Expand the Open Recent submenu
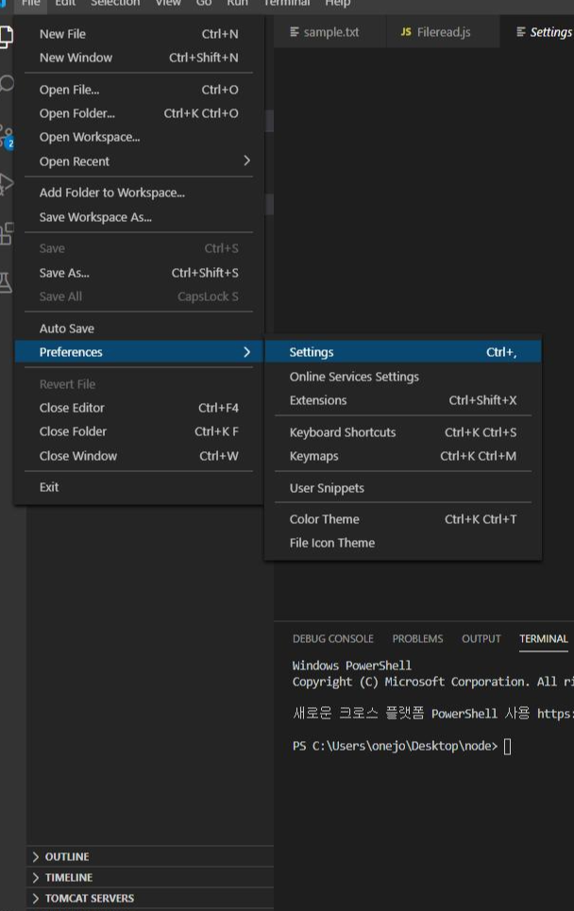 (x=138, y=160)
